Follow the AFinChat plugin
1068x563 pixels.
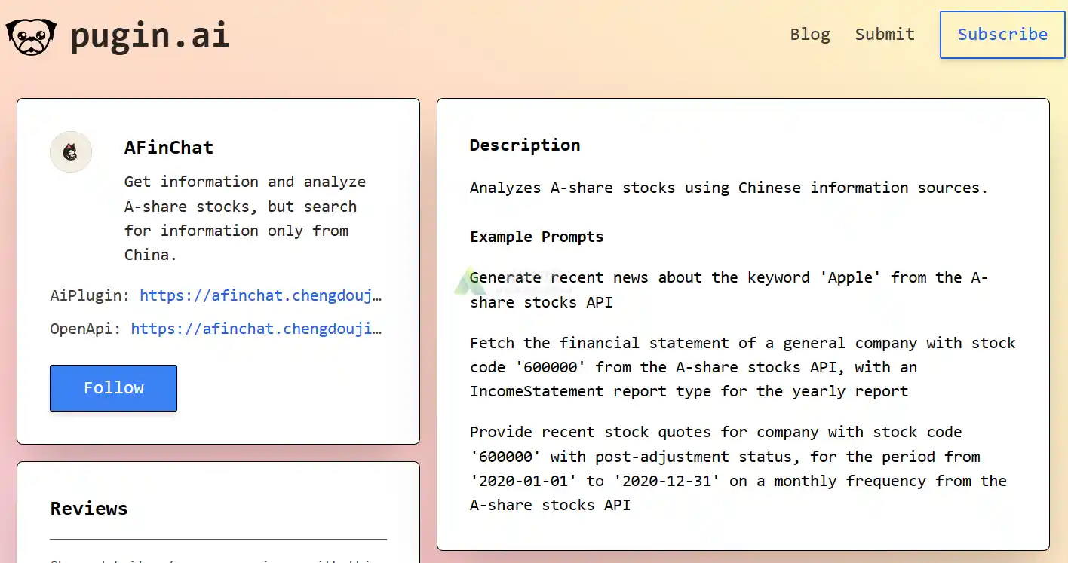[114, 388]
